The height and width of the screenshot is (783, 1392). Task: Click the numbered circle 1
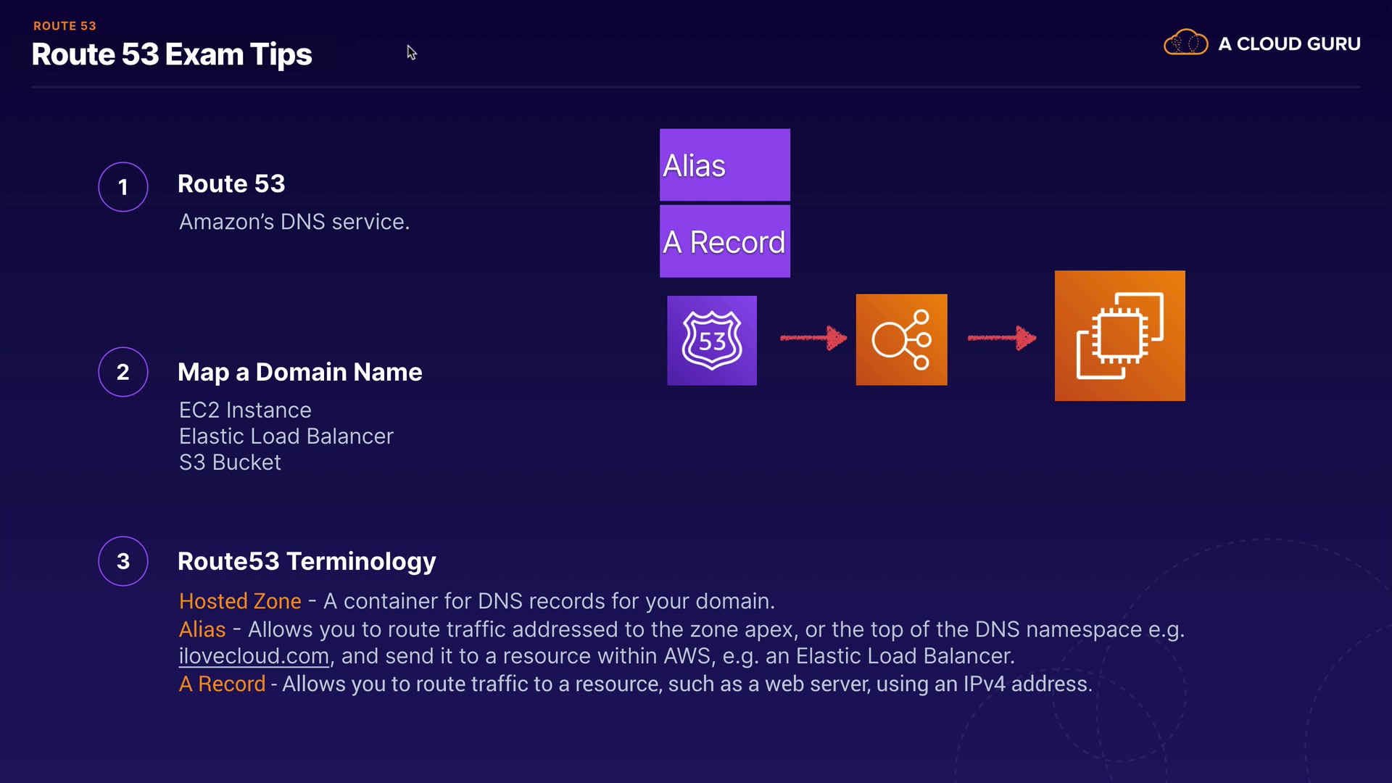[x=123, y=187]
